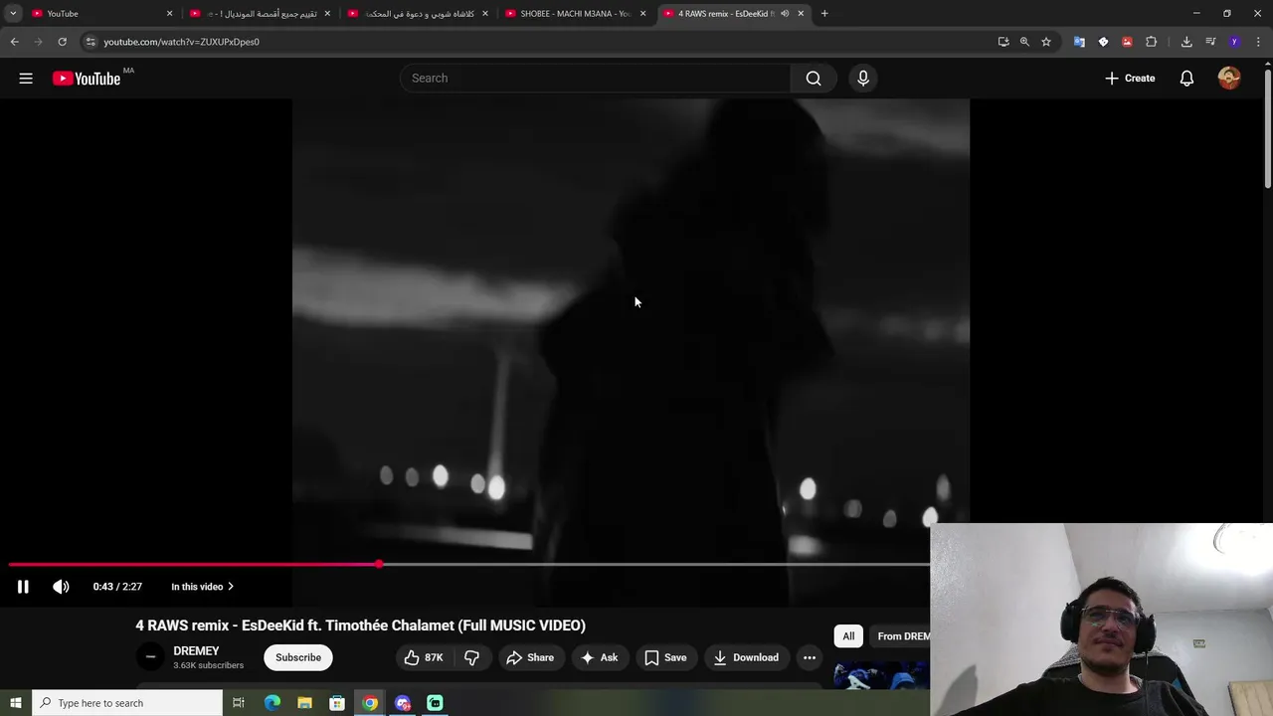
Task: Download the video
Action: [746, 657]
